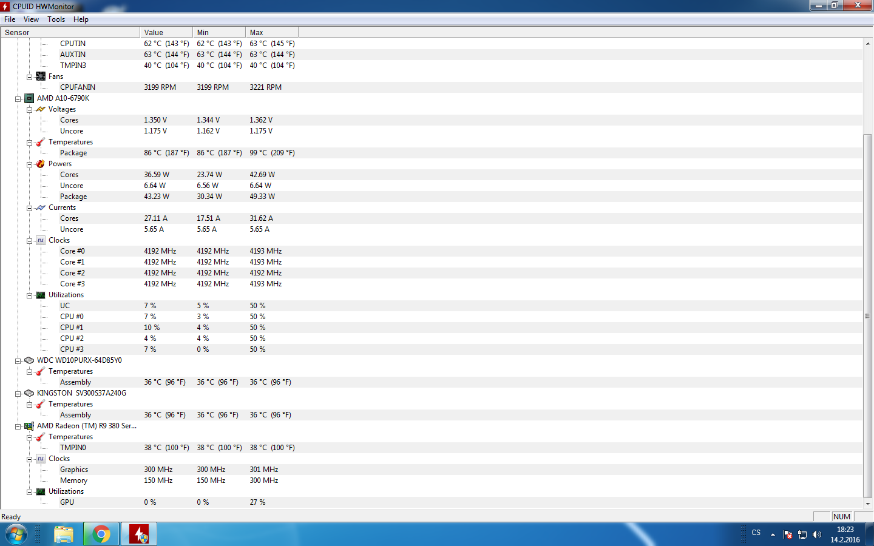Open the Tools menu

(56, 19)
